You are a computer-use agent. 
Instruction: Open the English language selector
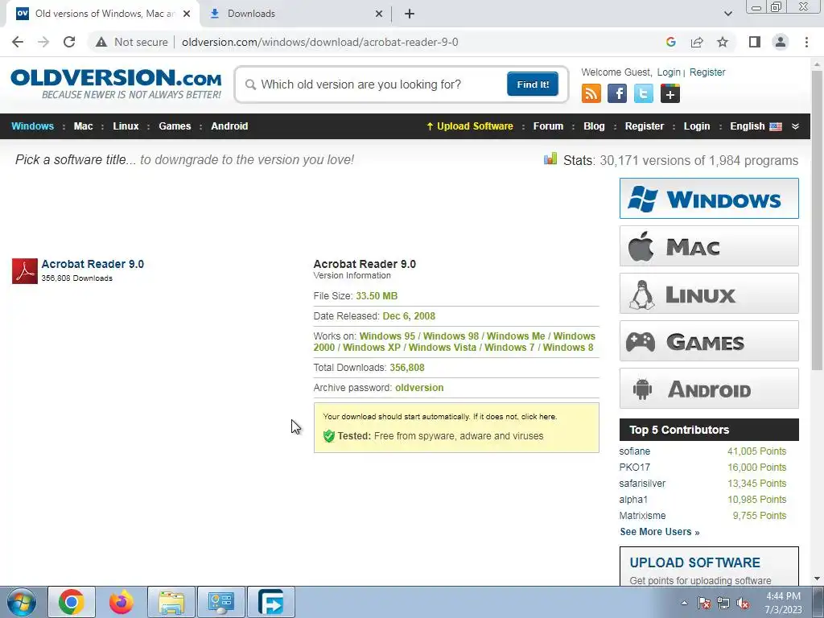click(756, 126)
